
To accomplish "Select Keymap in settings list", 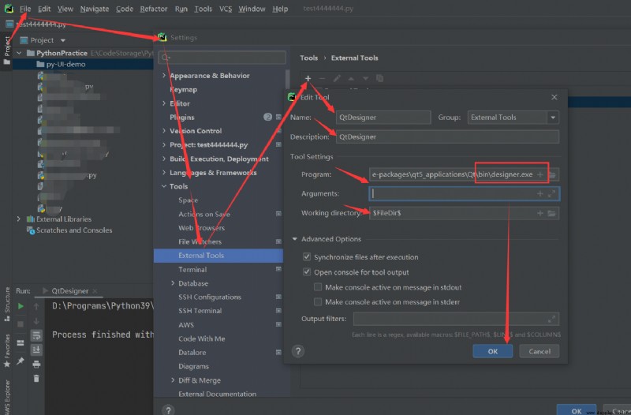I will [184, 89].
